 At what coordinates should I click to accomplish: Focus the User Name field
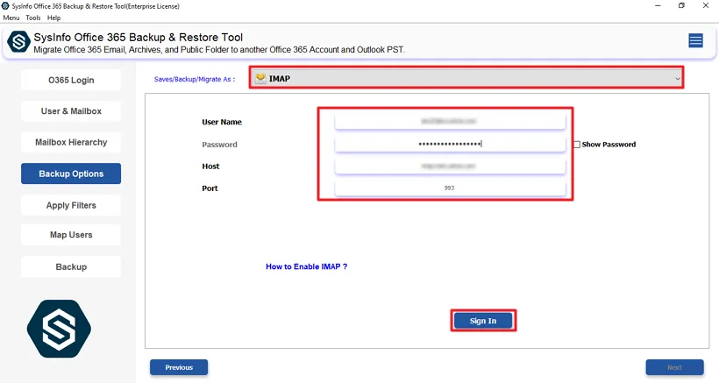click(450, 122)
